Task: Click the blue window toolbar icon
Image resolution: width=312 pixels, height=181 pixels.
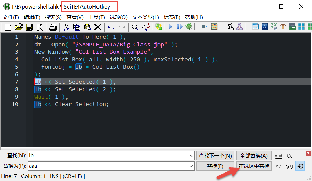Action: click(255, 27)
